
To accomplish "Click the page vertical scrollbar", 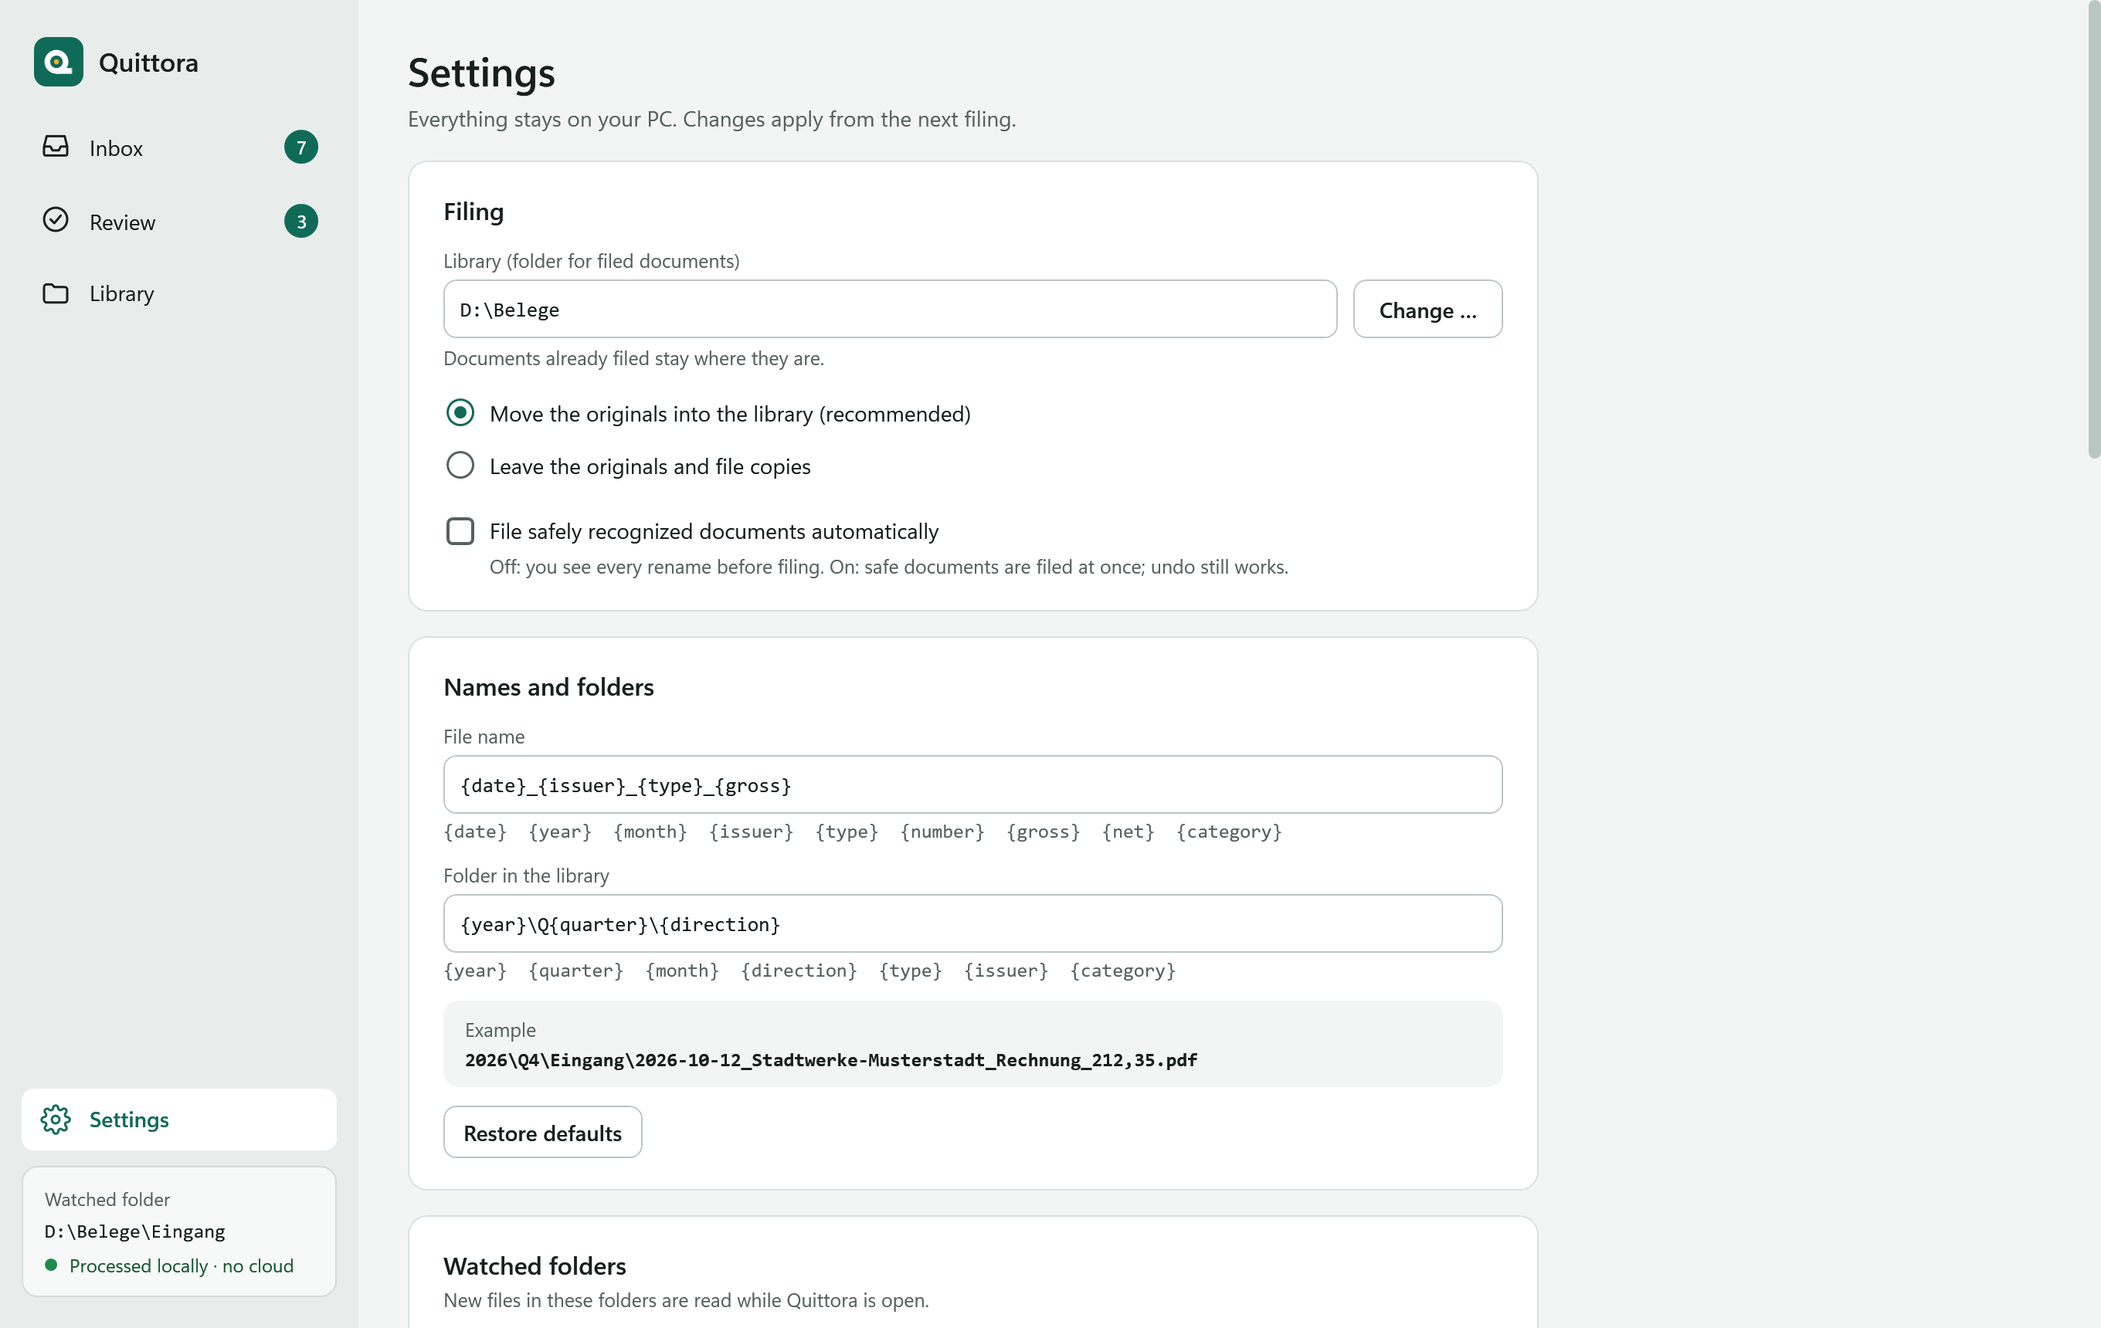I will coord(2093,229).
